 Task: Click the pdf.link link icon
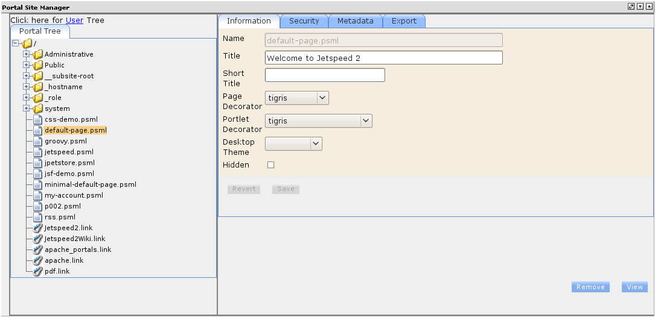pyautogui.click(x=37, y=271)
